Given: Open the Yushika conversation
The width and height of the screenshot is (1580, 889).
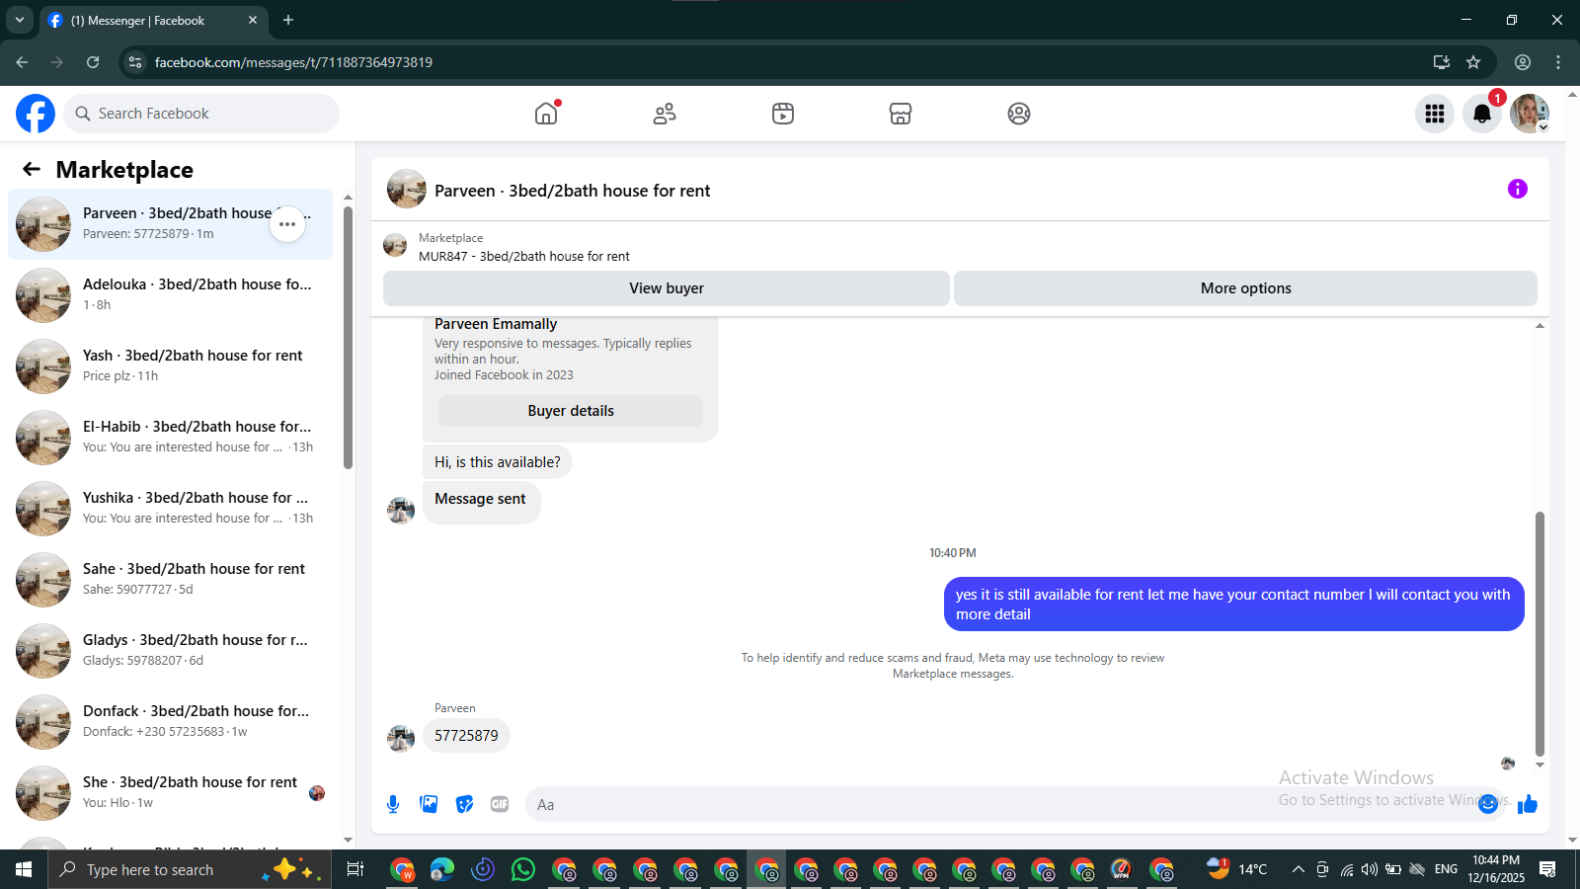Looking at the screenshot, I should [x=170, y=509].
